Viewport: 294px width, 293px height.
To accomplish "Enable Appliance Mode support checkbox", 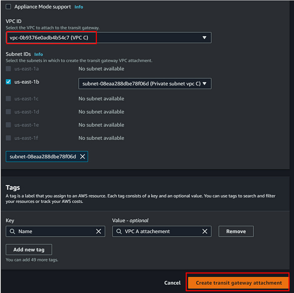I will (8, 7).
